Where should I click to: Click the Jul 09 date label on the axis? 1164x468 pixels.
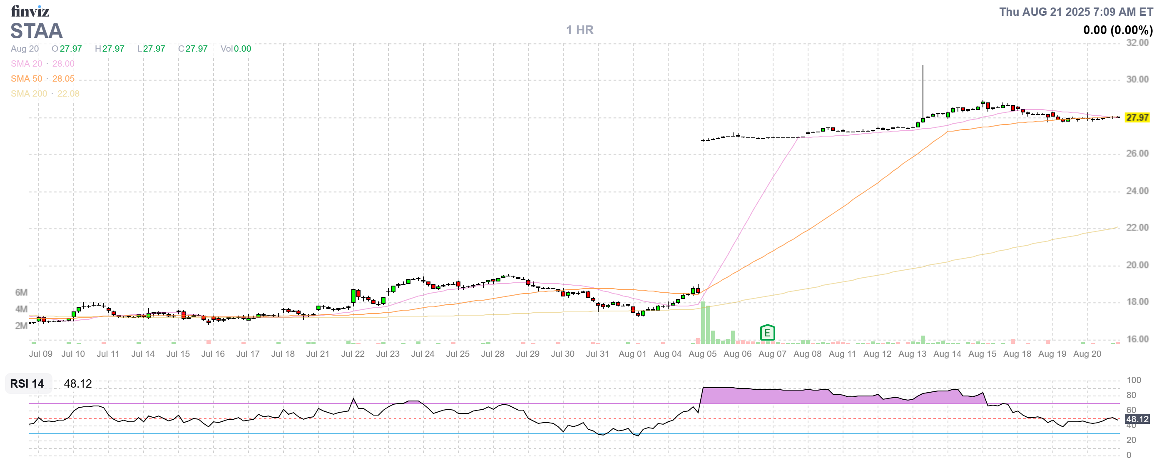[41, 354]
